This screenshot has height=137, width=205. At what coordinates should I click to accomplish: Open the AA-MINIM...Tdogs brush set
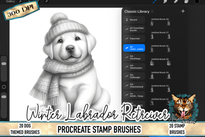click(x=134, y=95)
